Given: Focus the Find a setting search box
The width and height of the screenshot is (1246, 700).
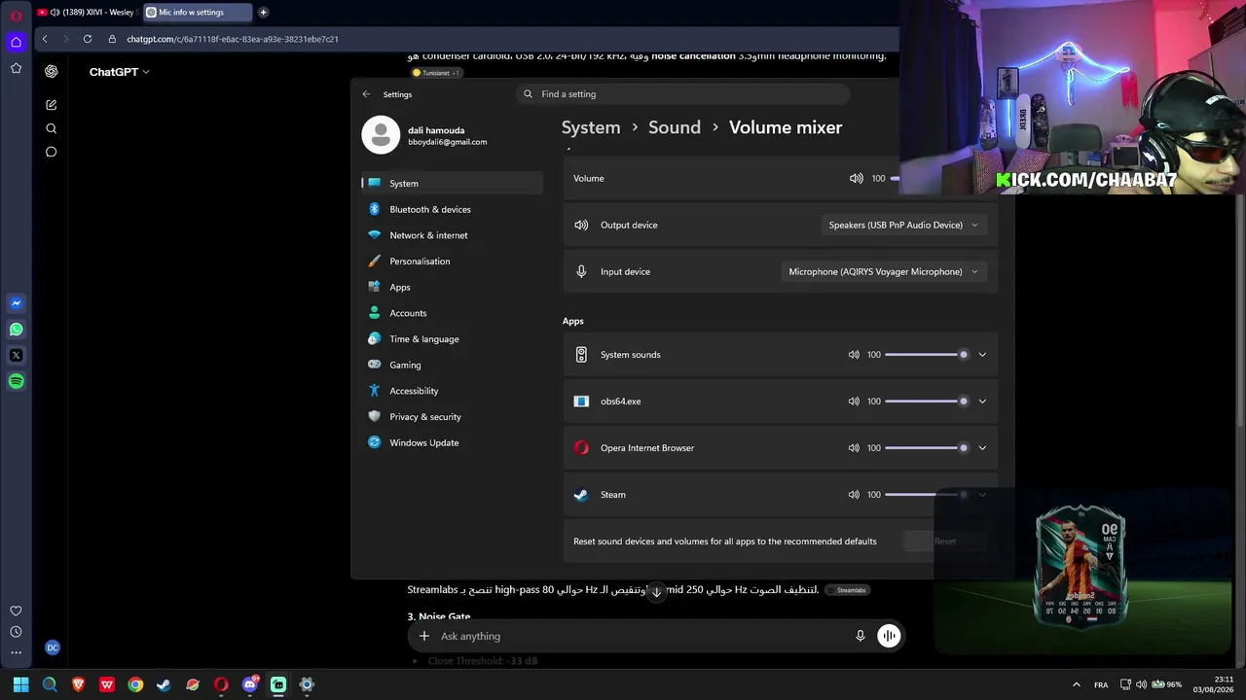Looking at the screenshot, I should [x=682, y=94].
